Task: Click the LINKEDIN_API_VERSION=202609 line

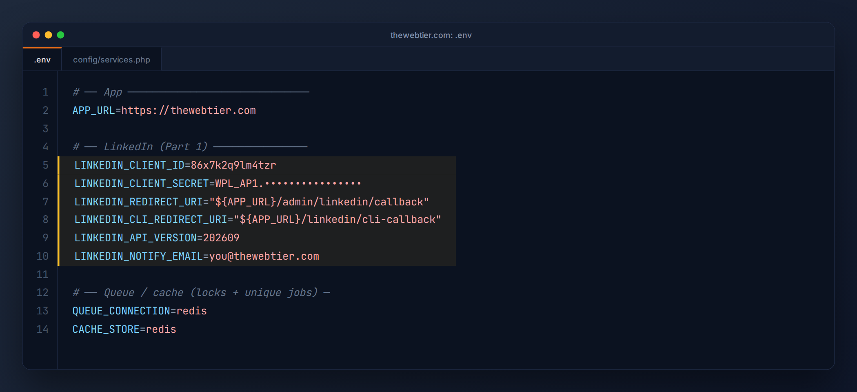Action: (157, 238)
